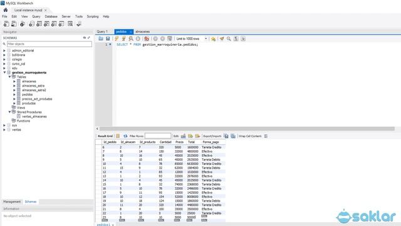Create a new table from main toolbar

(x=39, y=24)
